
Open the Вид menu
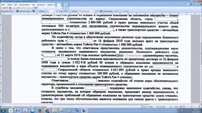16,5
